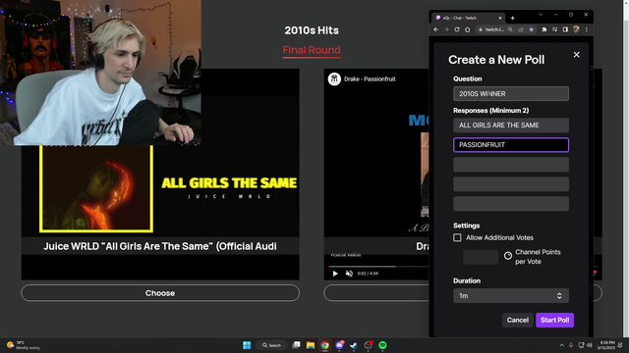629x353 pixels.
Task: Reload the Twitch chat page
Action: click(x=456, y=29)
